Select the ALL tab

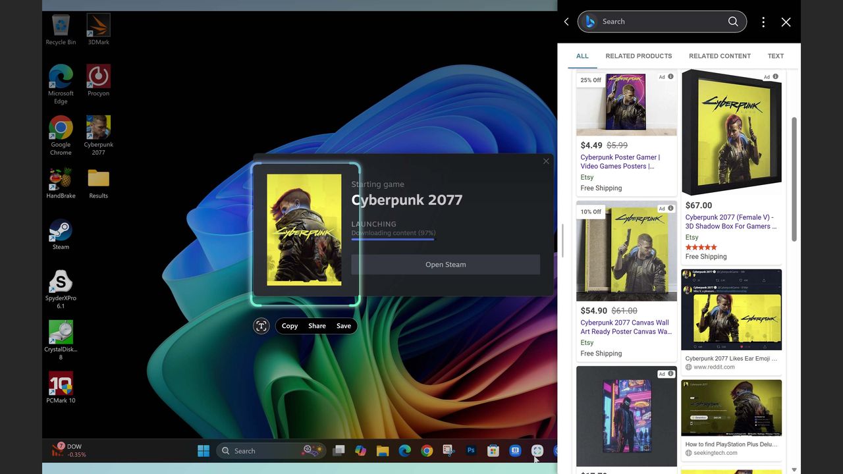coord(582,56)
